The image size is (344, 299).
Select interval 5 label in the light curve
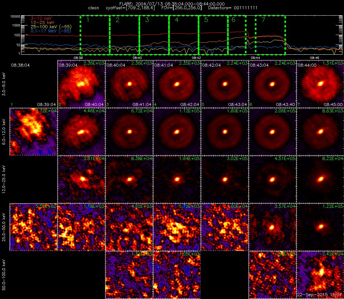click(206, 20)
